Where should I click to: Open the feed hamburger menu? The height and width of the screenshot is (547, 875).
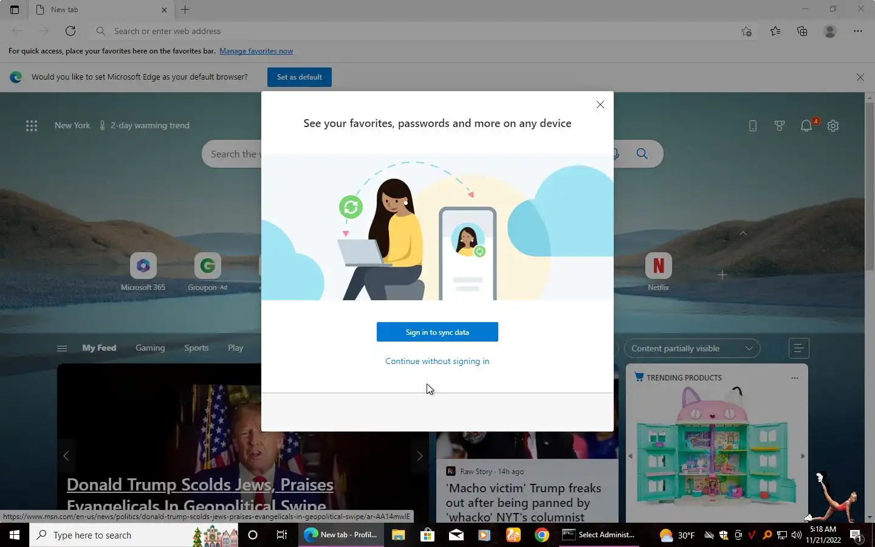point(62,348)
